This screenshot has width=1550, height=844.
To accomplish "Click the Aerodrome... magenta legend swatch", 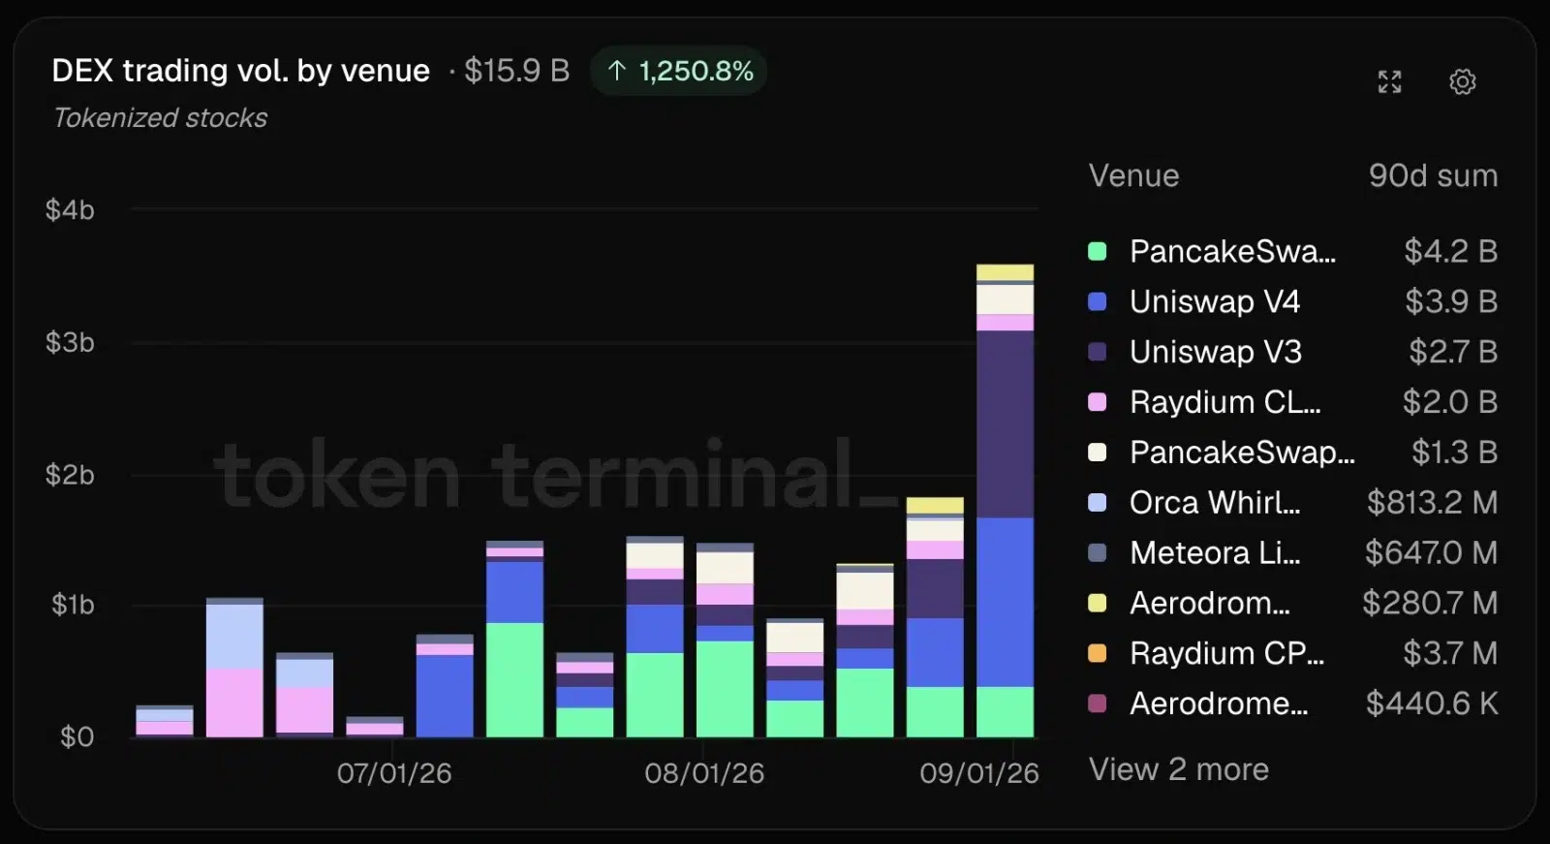I will 1098,703.
